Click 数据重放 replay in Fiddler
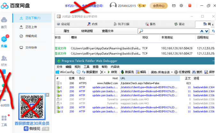Image resolution: width=216 pixels, height=133 pixels. coord(90,72)
